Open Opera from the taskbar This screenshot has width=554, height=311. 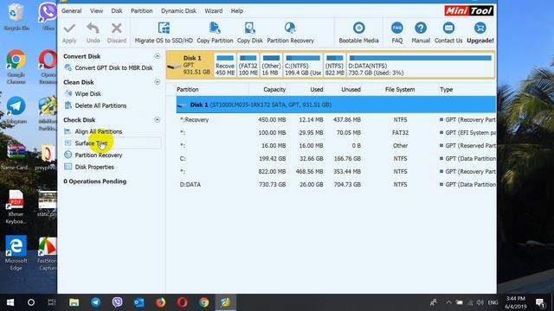183,302
